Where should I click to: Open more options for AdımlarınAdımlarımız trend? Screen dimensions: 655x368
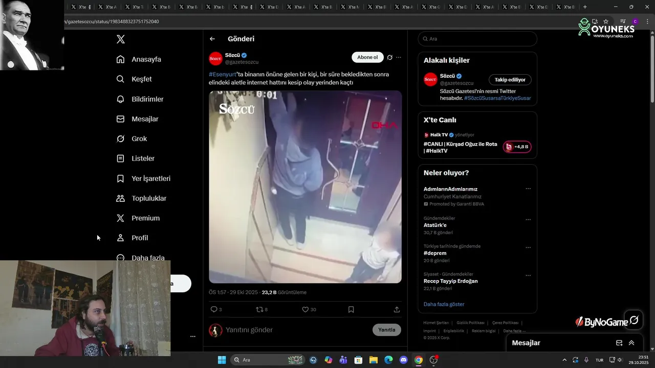tap(528, 189)
